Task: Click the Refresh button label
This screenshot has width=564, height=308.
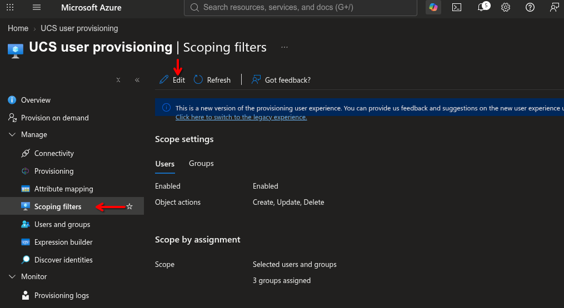Action: [x=219, y=80]
